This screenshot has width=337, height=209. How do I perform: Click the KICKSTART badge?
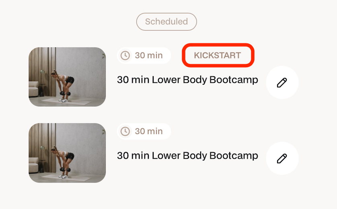[x=218, y=55]
